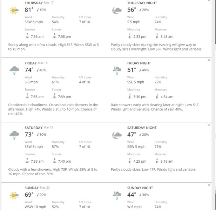Click Thursday's sunny weather icon
This screenshot has width=216, height=210.
[14, 11]
